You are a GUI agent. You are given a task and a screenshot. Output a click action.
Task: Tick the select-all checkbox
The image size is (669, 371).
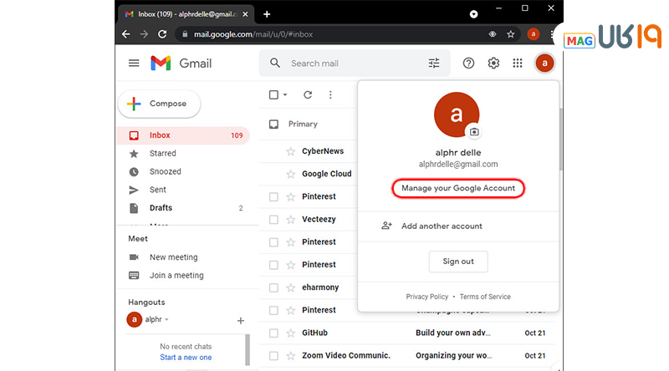(x=274, y=94)
